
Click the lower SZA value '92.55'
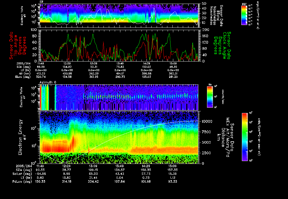pyautogui.click(x=40, y=170)
